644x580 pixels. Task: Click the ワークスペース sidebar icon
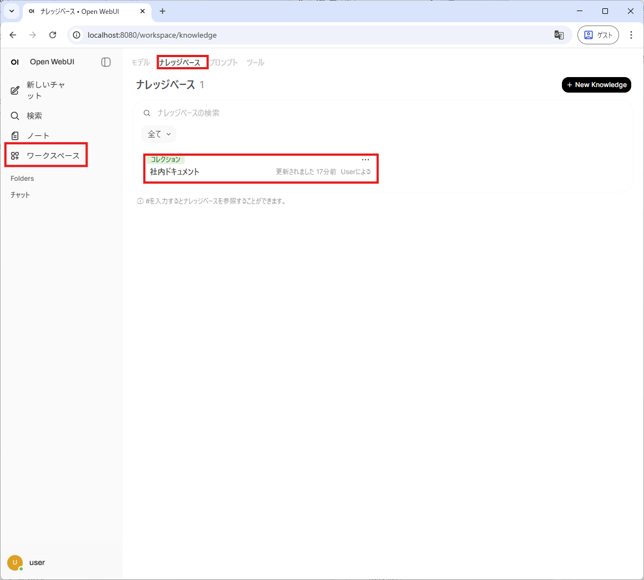(x=16, y=156)
